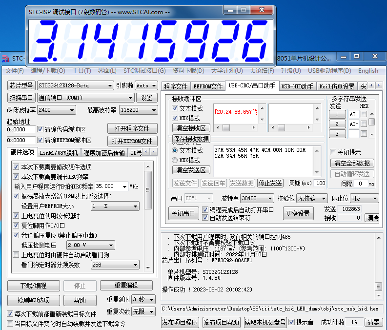Click 检测MCU选项 button
387x330 pixels.
[x=34, y=300]
